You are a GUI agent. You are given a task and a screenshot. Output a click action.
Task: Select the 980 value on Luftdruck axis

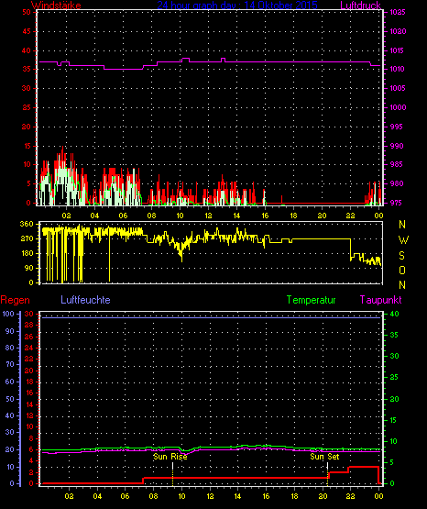[x=397, y=183]
